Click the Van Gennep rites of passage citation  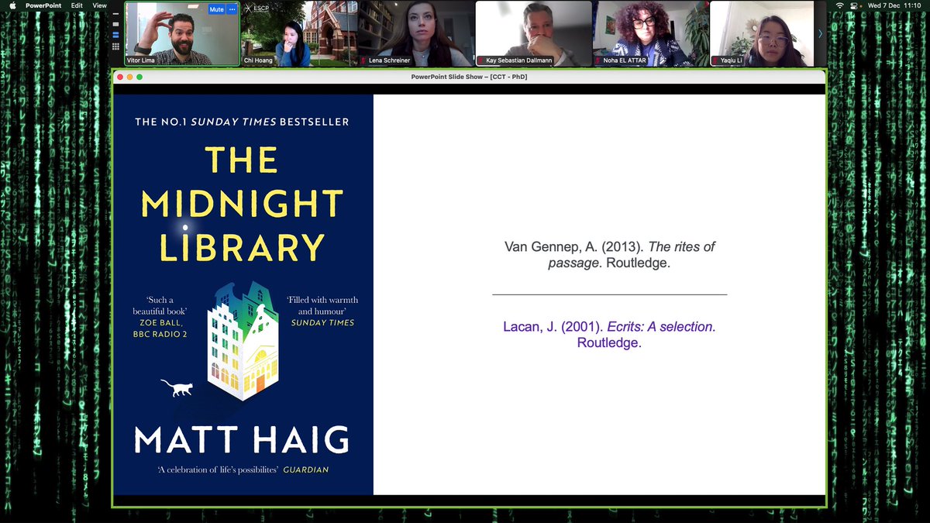[609, 255]
